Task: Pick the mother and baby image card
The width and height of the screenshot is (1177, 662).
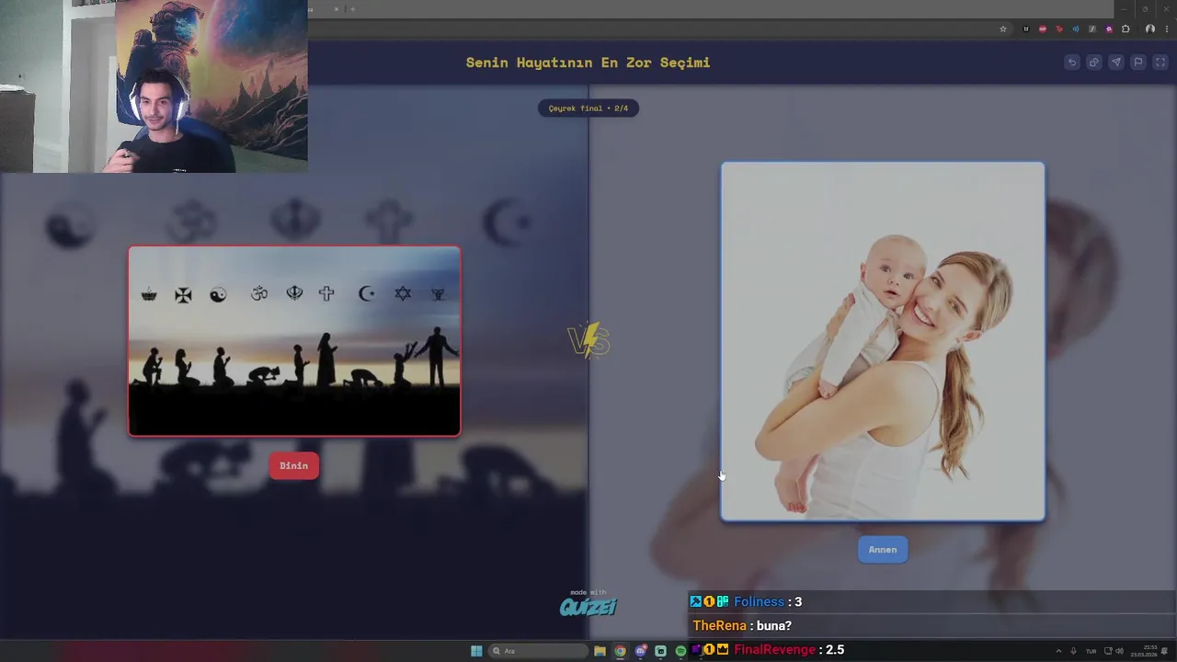Action: pos(883,341)
